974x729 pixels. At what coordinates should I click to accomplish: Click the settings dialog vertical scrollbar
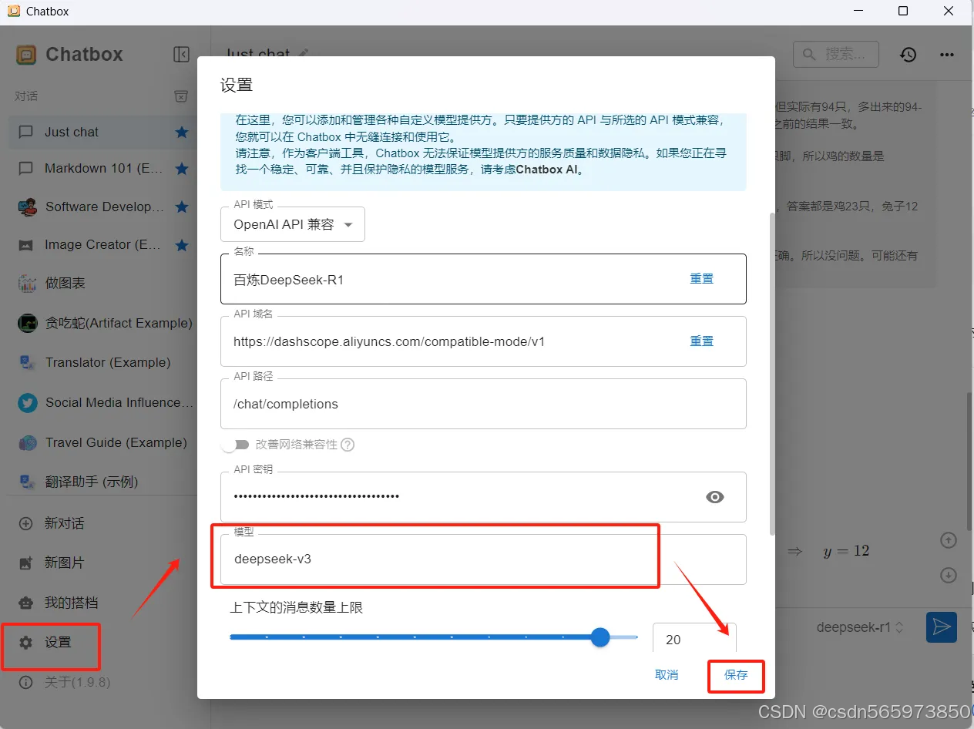point(772,373)
